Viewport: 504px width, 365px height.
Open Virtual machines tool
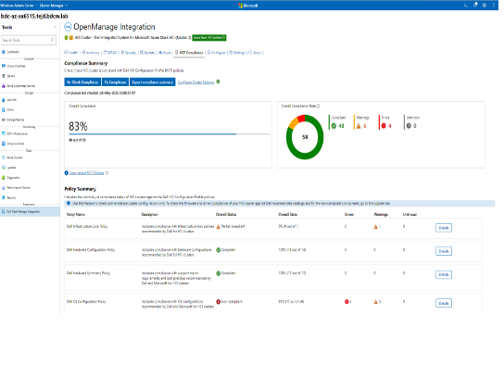[14, 66]
